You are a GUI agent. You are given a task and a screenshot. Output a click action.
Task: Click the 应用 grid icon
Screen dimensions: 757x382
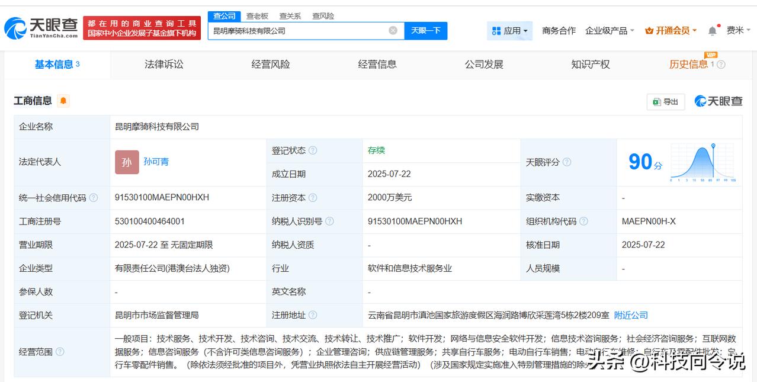click(x=496, y=31)
